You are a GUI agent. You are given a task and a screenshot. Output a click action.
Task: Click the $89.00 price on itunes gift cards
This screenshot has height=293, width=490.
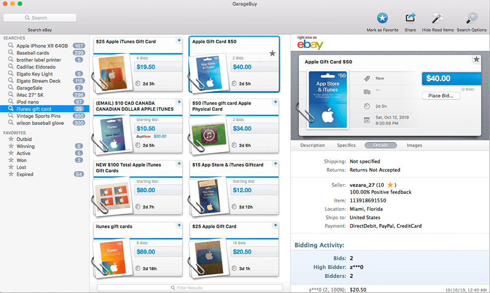[146, 252]
